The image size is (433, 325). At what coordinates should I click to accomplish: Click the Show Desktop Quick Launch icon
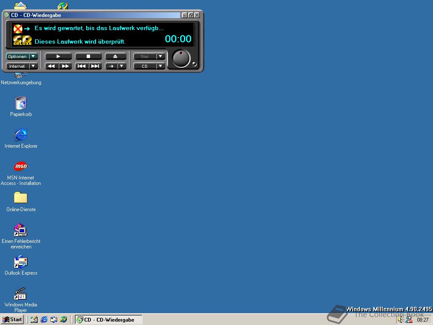34,320
